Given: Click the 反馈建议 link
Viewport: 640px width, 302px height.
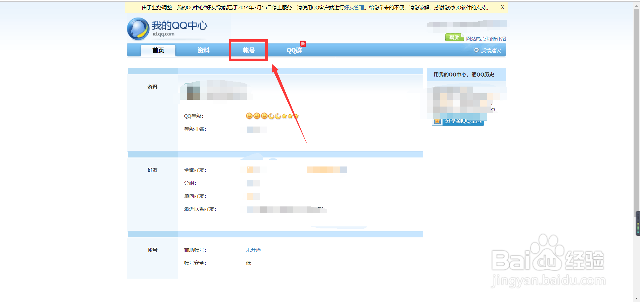Looking at the screenshot, I should pos(491,51).
